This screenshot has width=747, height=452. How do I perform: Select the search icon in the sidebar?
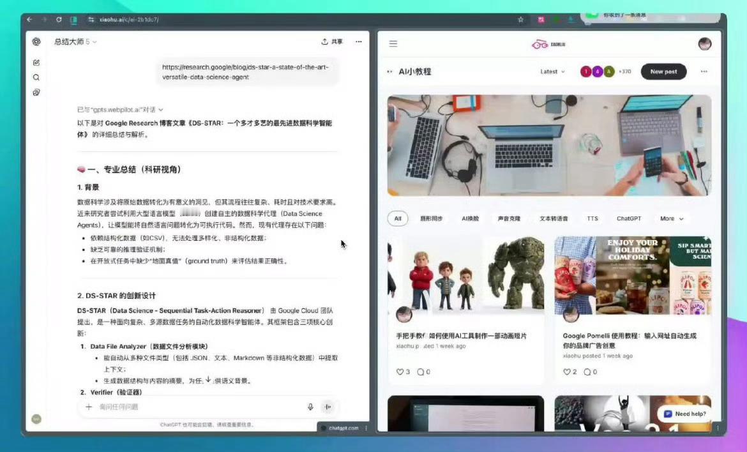tap(36, 77)
